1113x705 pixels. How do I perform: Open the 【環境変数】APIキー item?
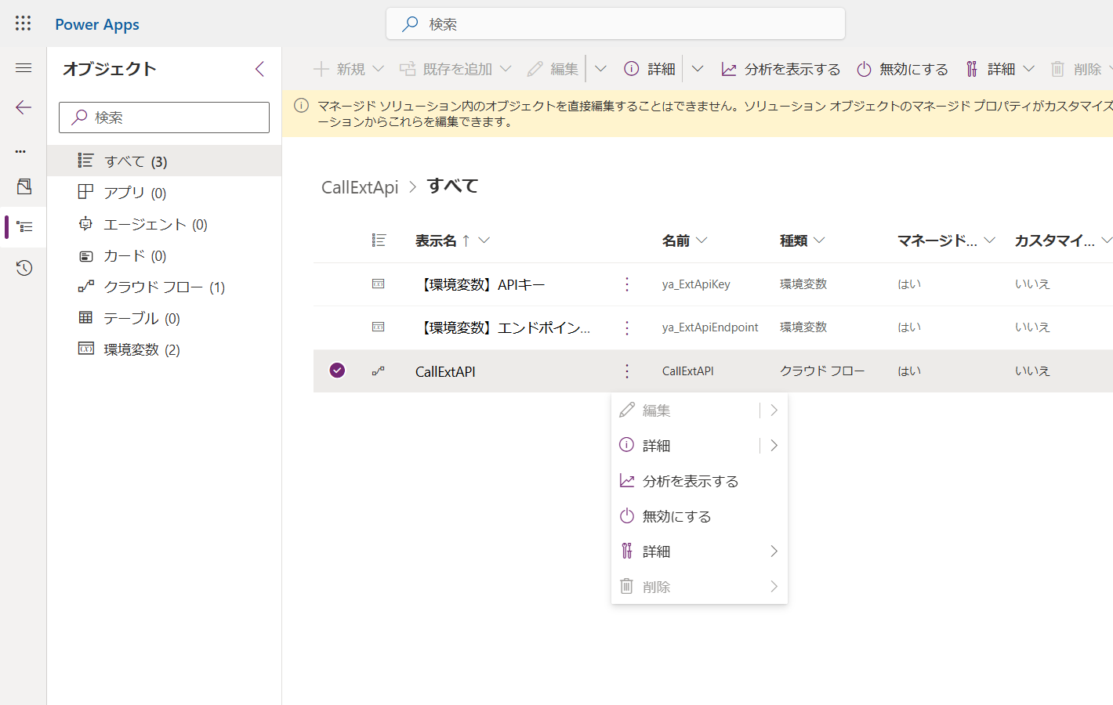(x=480, y=284)
